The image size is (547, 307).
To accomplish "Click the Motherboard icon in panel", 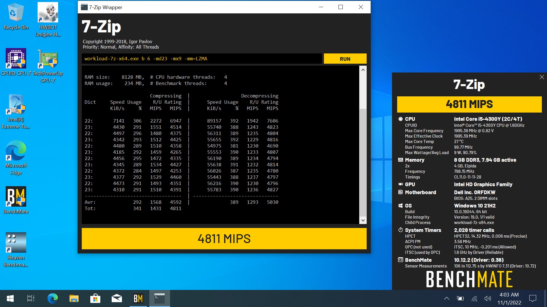I will 401,192.
